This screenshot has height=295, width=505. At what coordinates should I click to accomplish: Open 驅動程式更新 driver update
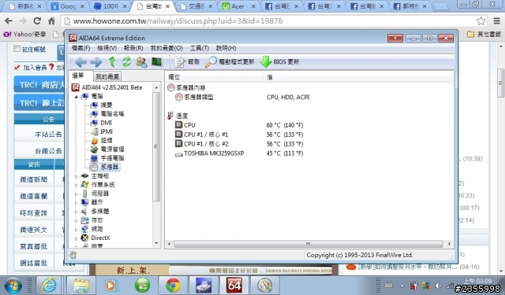pyautogui.click(x=230, y=61)
